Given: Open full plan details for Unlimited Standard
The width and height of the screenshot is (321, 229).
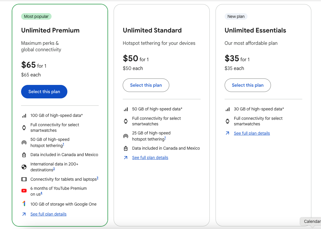Looking at the screenshot, I should 150,158.
